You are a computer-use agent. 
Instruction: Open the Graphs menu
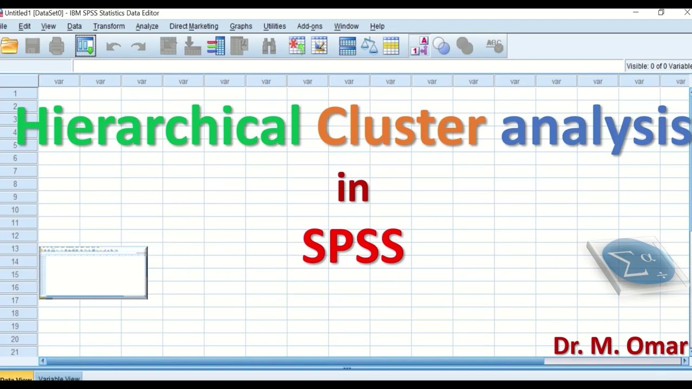tap(241, 26)
